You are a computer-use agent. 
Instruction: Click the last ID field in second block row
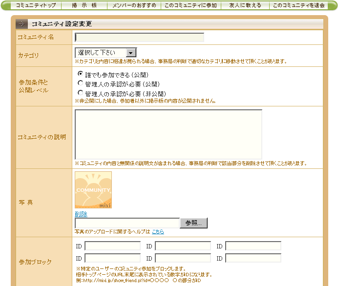(x=253, y=258)
